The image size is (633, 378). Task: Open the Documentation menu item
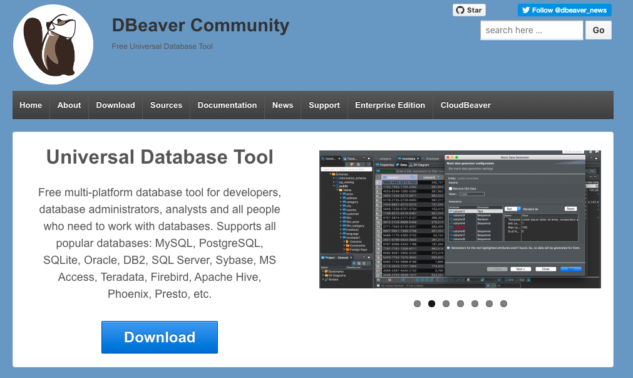pos(227,105)
